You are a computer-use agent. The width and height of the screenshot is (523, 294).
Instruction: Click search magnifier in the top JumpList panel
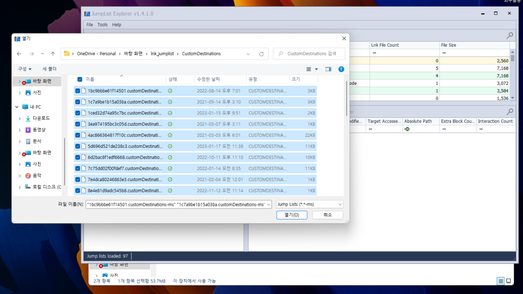click(510, 35)
